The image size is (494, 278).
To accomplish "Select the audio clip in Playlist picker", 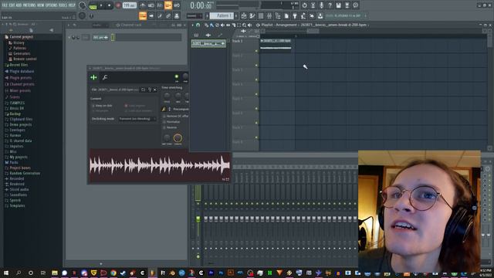I will (x=208, y=43).
